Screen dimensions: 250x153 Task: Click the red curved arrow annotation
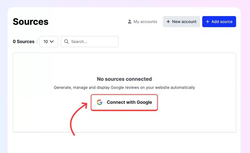tap(78, 119)
